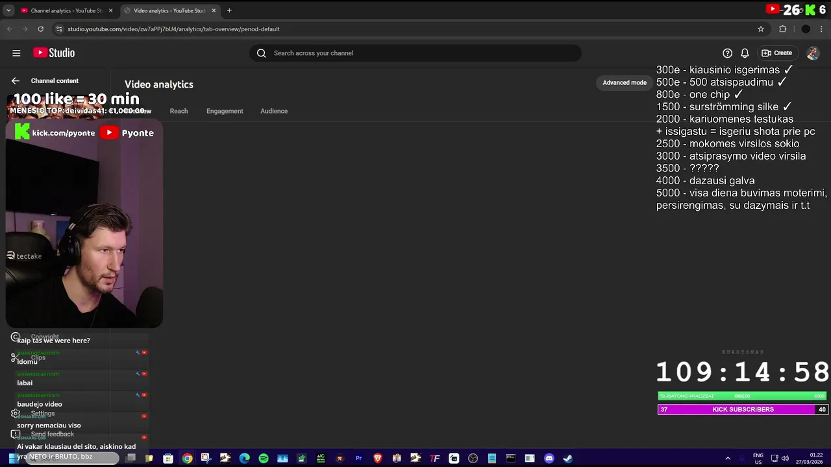Open Microsoft Store from taskbar

[x=168, y=459]
